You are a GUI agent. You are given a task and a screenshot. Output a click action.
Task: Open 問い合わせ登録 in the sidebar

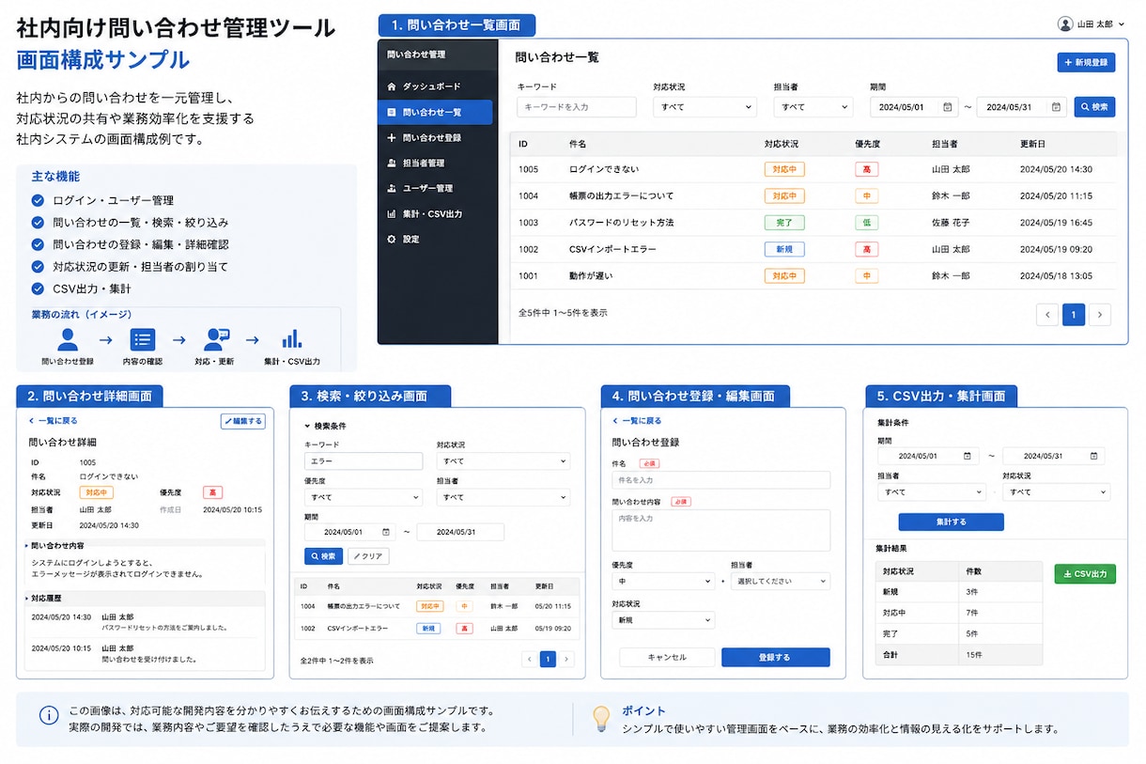(434, 137)
